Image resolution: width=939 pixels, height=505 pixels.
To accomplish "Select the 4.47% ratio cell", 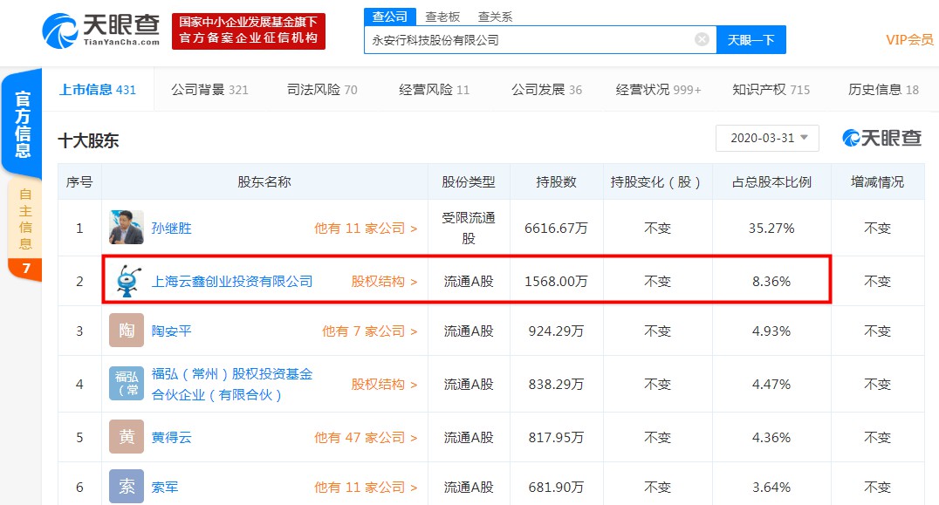I will [x=771, y=384].
